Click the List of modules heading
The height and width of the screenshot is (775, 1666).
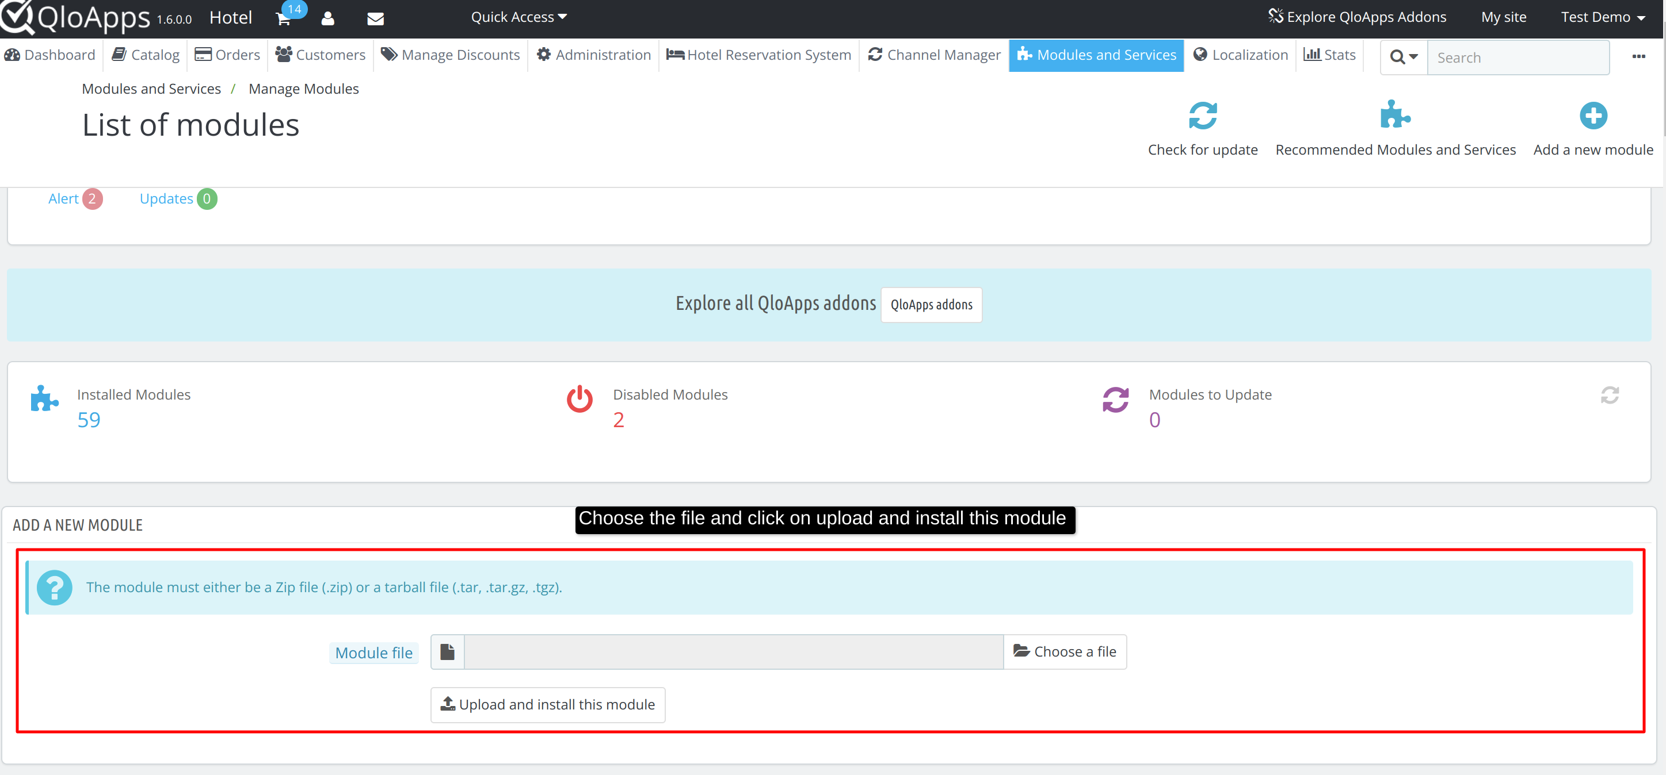(x=191, y=125)
